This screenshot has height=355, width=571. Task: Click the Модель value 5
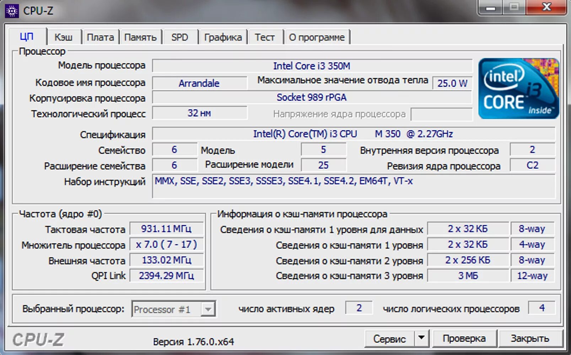point(323,149)
